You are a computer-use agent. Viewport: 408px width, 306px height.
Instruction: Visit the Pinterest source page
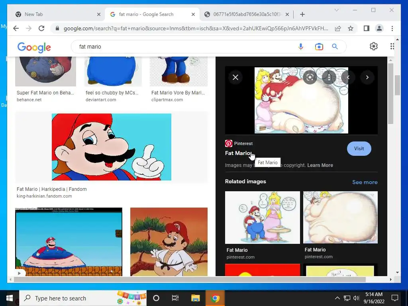click(359, 149)
